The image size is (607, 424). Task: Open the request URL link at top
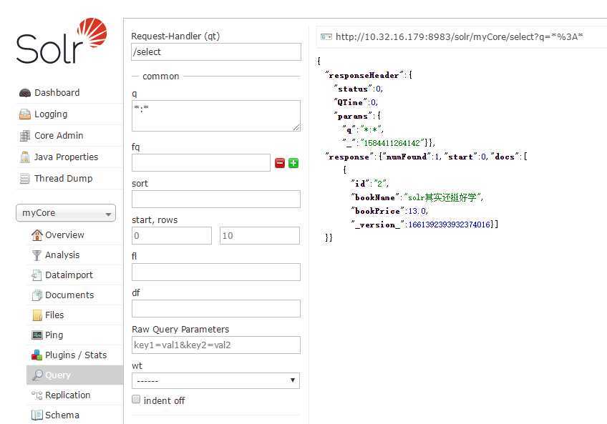(460, 37)
